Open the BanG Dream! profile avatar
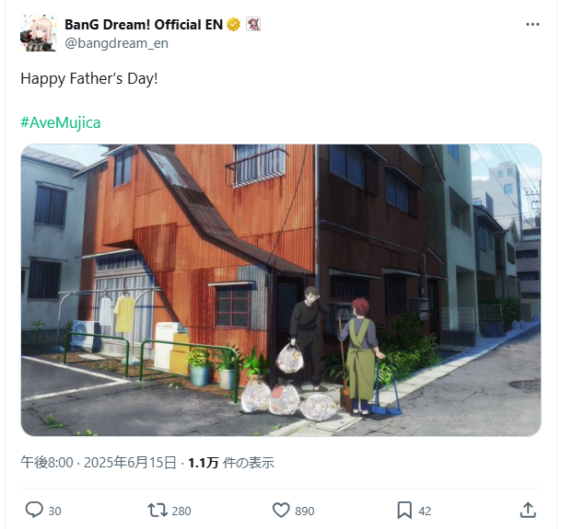Screen dimensions: 561x529 (x=39, y=33)
